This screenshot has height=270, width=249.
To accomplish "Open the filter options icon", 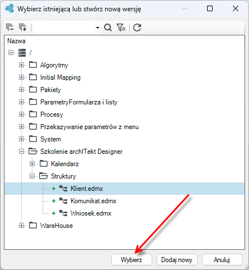I will (x=121, y=28).
